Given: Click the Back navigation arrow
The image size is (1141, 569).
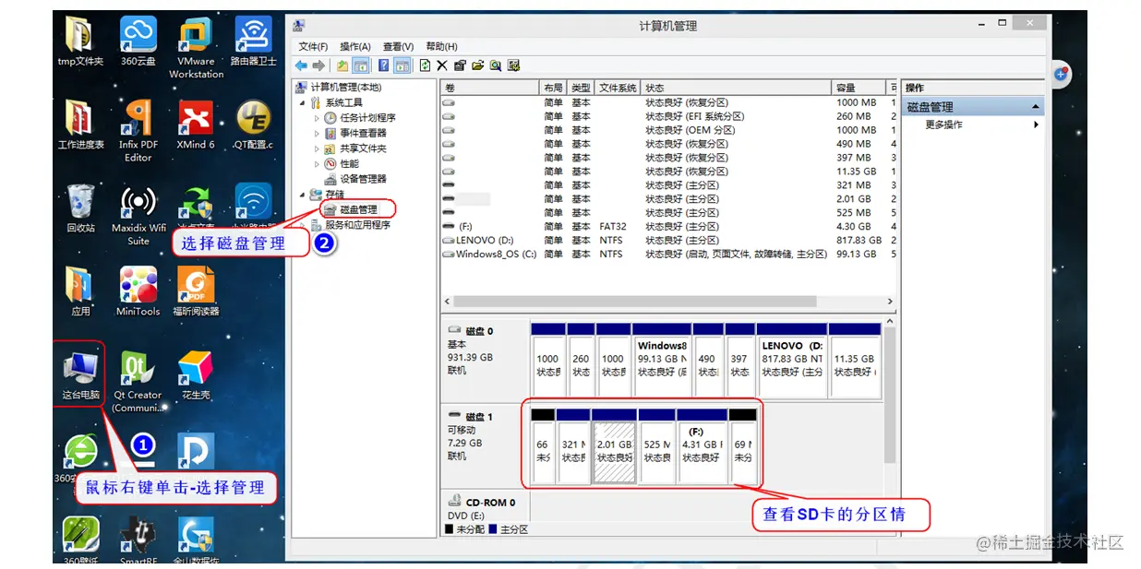Looking at the screenshot, I should click(x=299, y=65).
